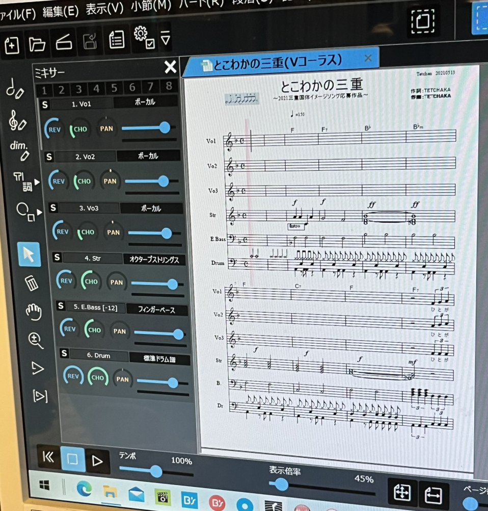
Task: Expand the shapes tool flyout arrow
Action: coord(39,212)
